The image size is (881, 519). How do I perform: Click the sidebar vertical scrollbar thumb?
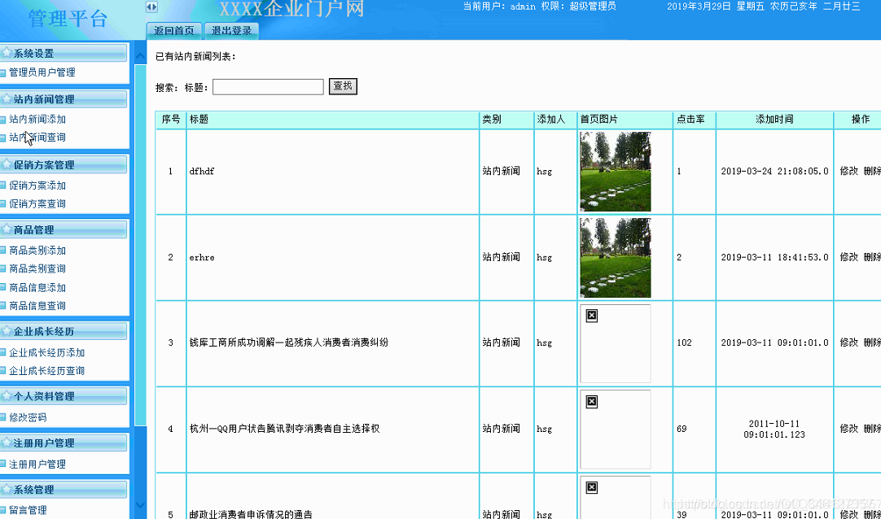[x=141, y=245]
